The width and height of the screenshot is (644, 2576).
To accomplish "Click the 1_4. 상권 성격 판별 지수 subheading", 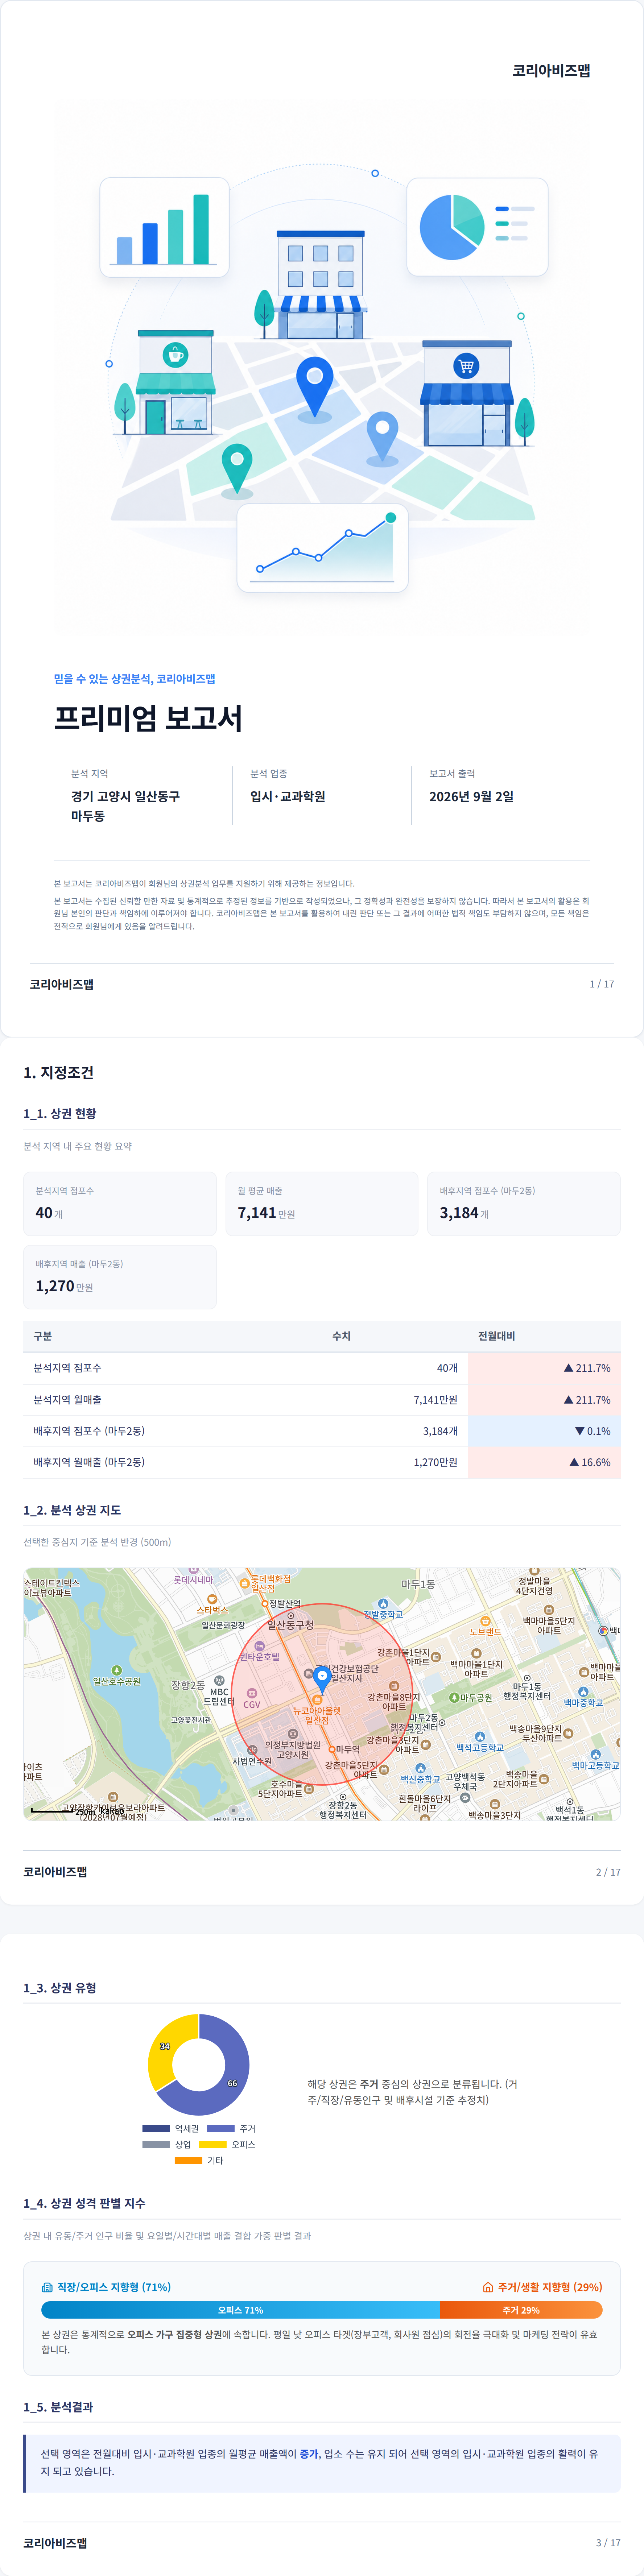I will pos(84,2203).
